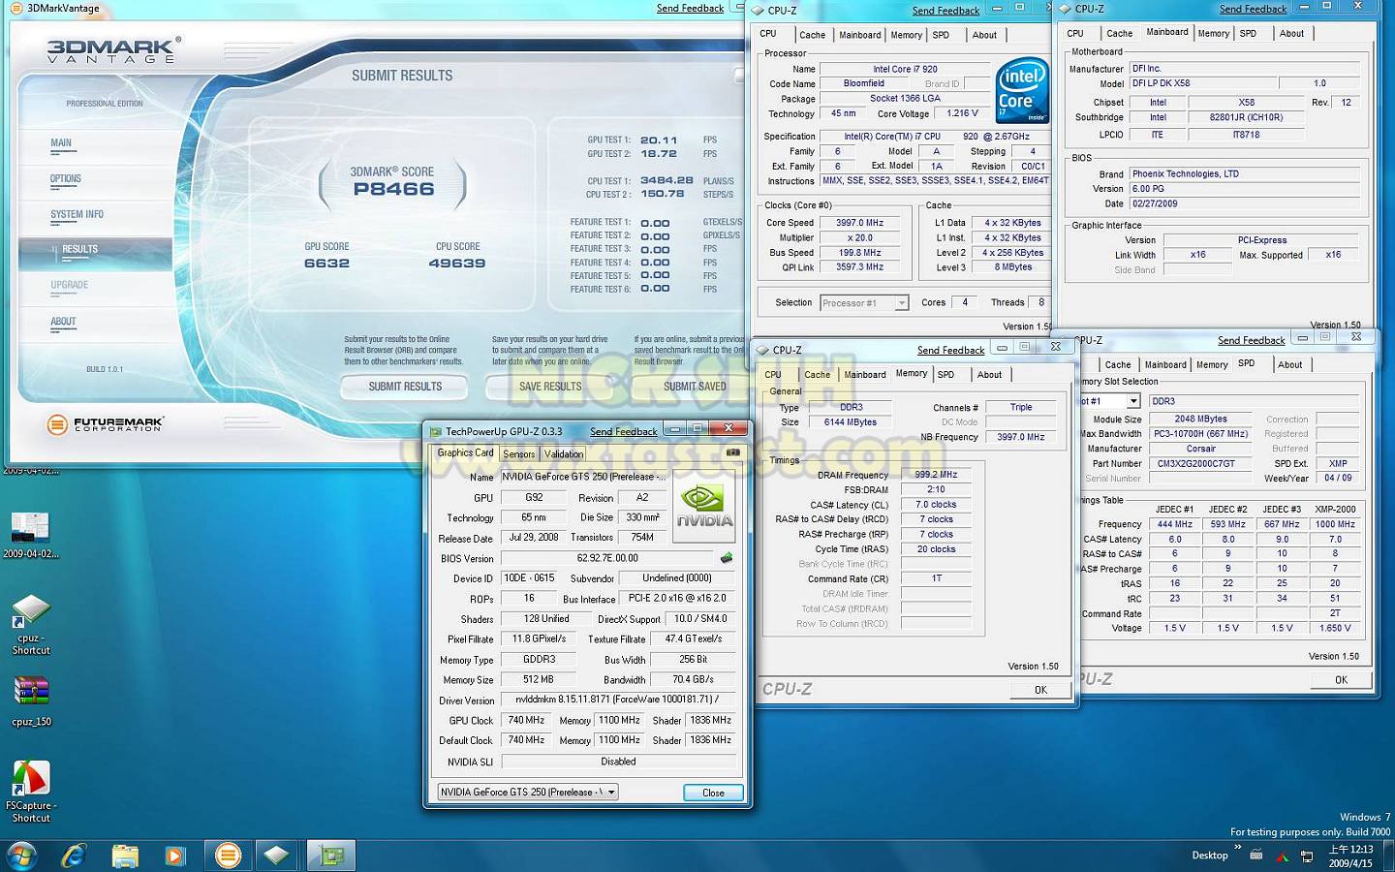Click the 3DMark score P8466
The height and width of the screenshot is (872, 1395).
tap(393, 189)
